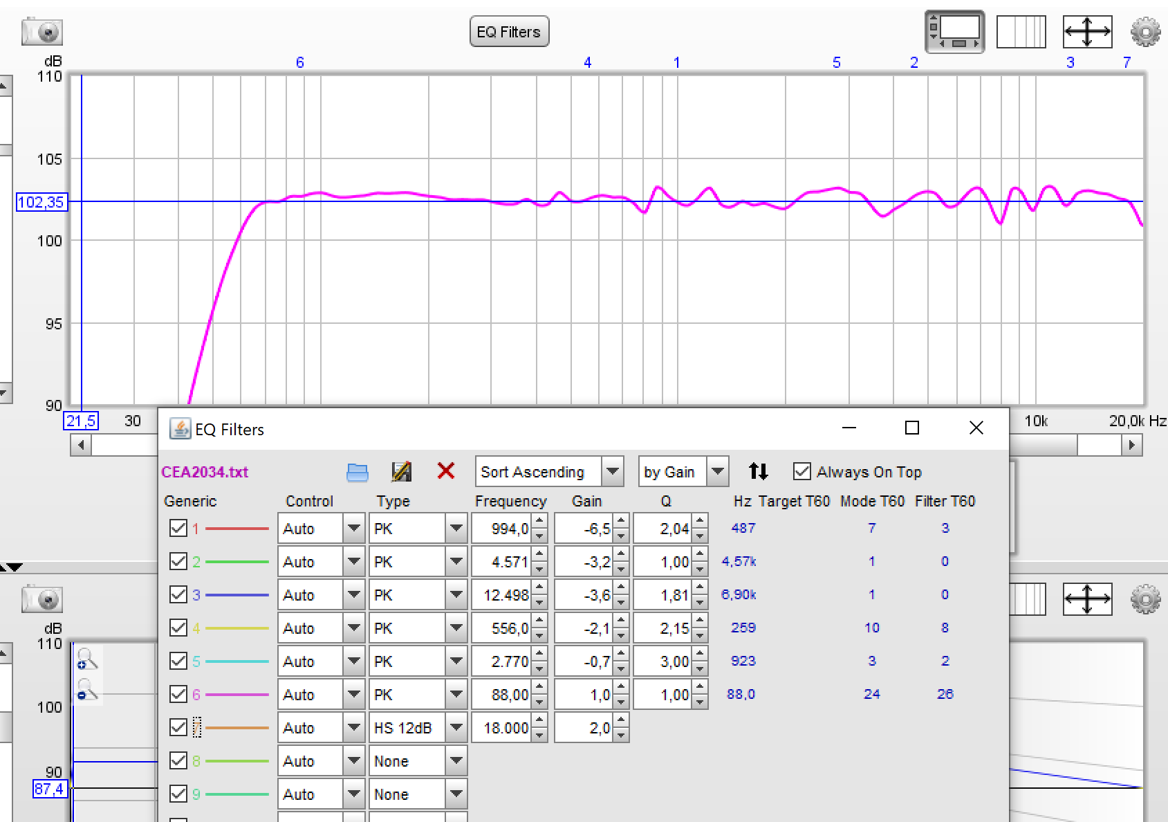
Task: Open the HS 12dB type dropdown
Action: (418, 728)
